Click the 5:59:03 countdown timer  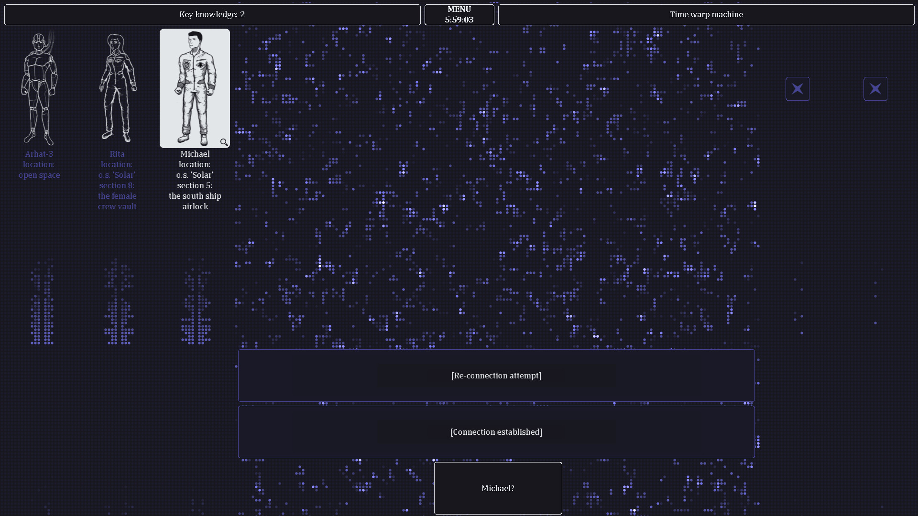tap(459, 20)
